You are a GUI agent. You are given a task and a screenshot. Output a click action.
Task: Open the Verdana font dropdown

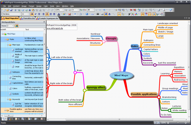[x=20, y=14]
